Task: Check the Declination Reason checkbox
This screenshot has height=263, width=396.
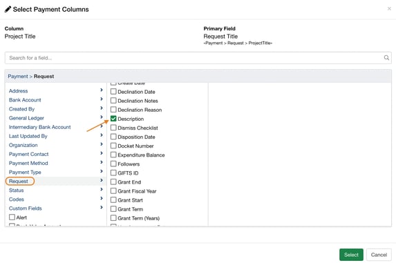Action: point(113,110)
